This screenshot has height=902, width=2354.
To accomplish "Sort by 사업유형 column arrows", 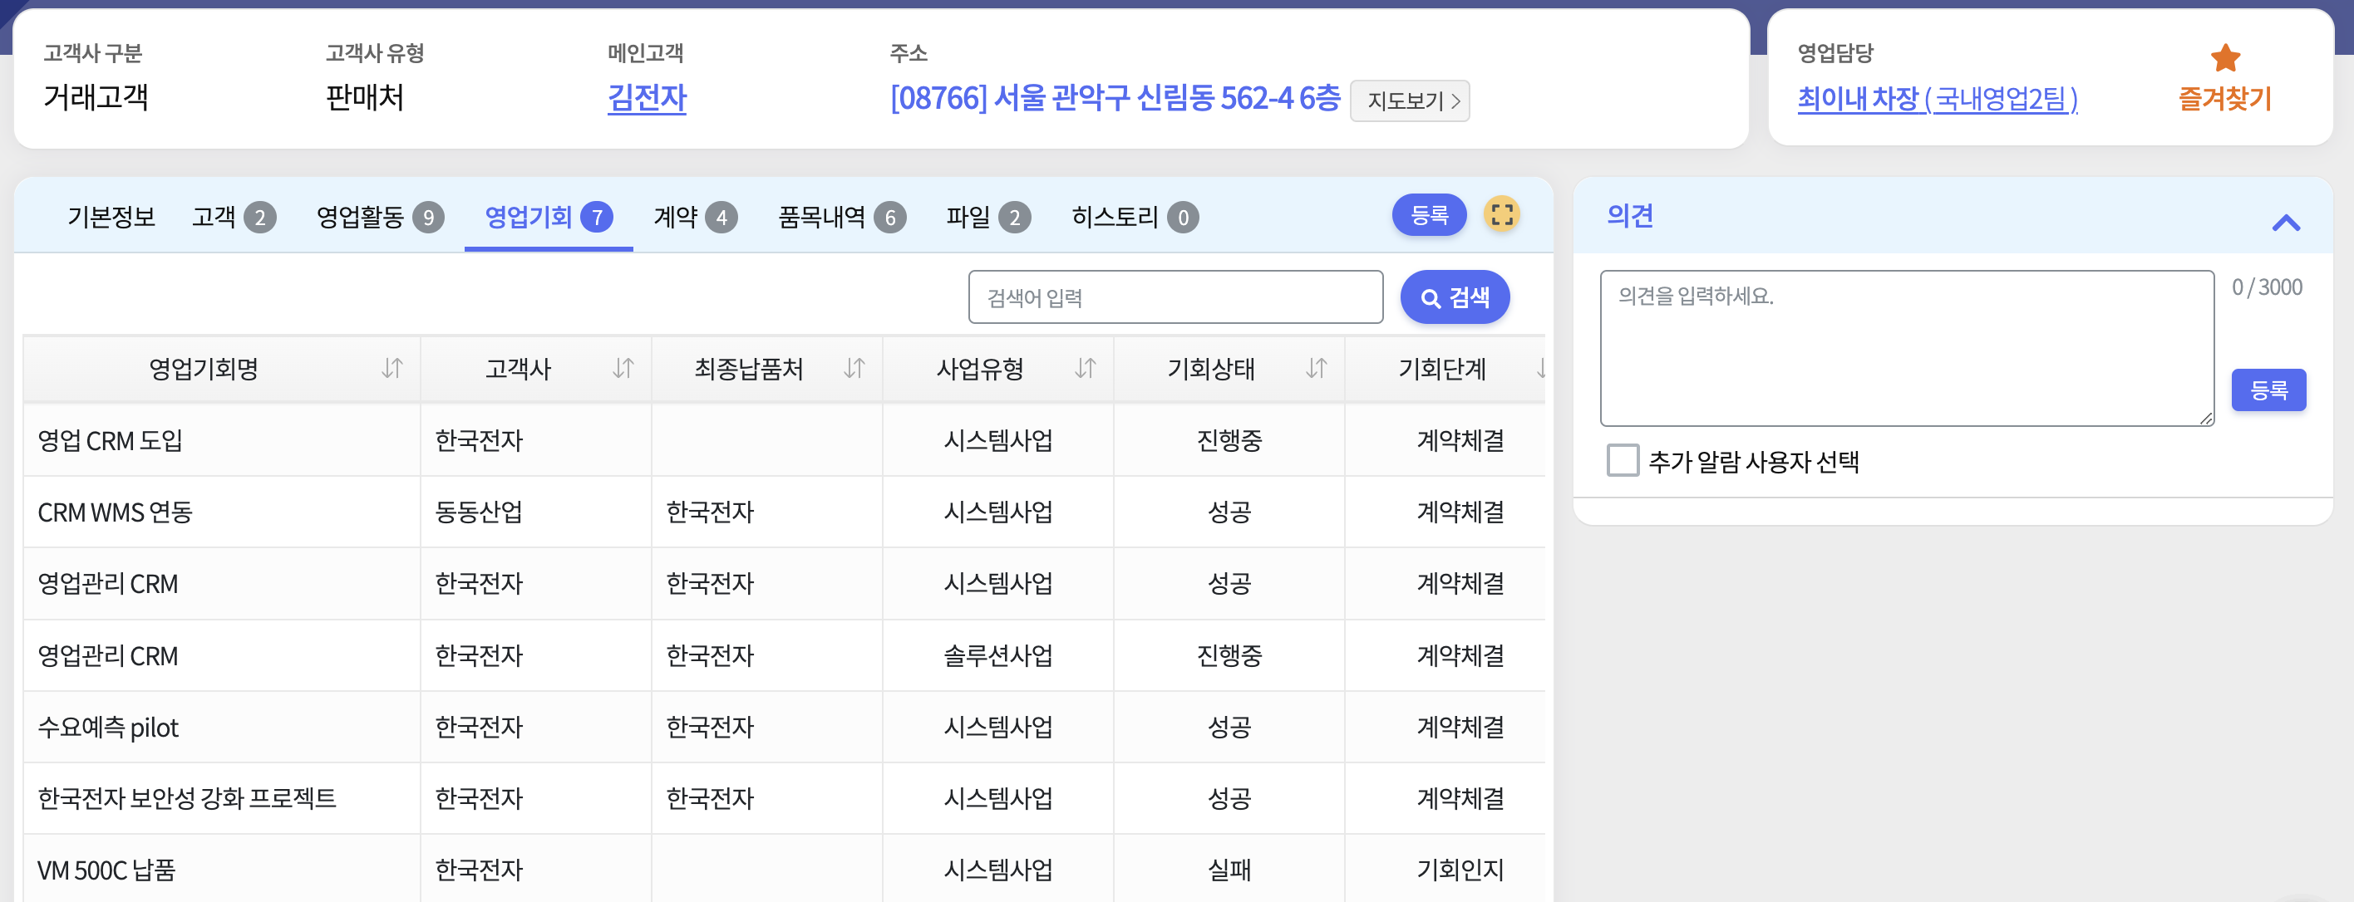I will pos(1085,368).
